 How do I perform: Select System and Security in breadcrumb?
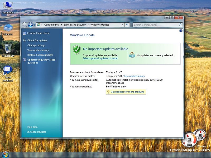pos(75,25)
